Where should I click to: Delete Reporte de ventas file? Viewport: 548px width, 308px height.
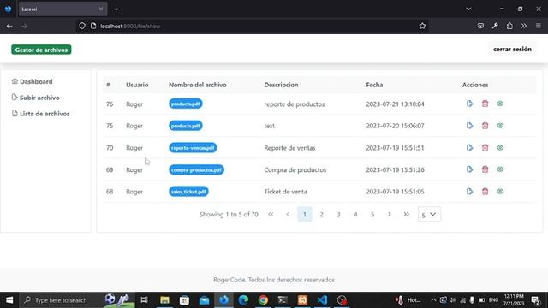click(x=485, y=148)
